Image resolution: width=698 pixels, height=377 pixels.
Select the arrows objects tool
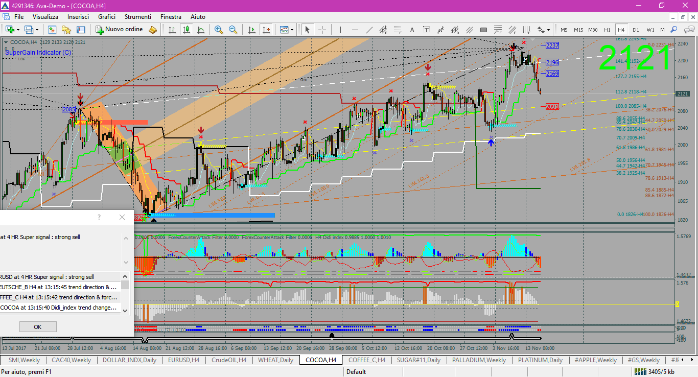click(x=541, y=30)
